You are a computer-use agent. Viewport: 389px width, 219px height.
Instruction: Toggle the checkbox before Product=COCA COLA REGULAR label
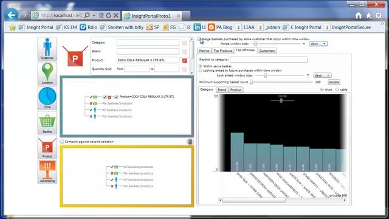tap(116, 97)
